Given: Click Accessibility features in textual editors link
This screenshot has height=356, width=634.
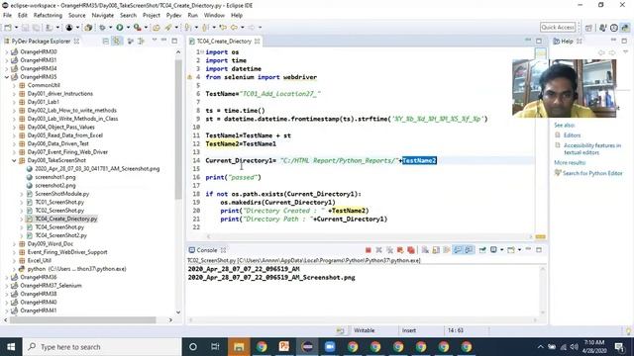Looking at the screenshot, I should click(x=592, y=149).
